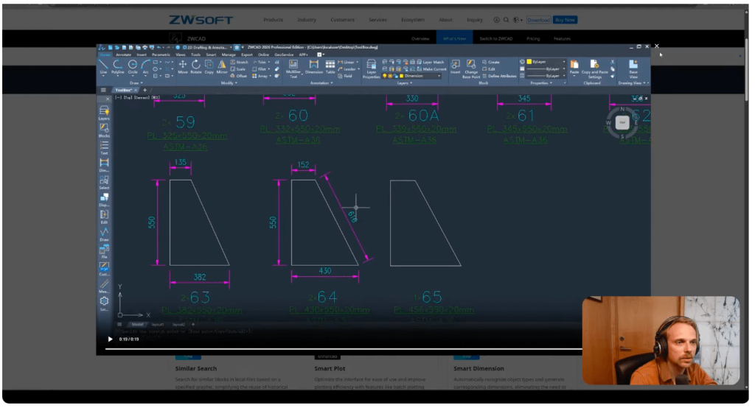Close the video overlay with X
The image size is (755, 408).
click(x=657, y=46)
